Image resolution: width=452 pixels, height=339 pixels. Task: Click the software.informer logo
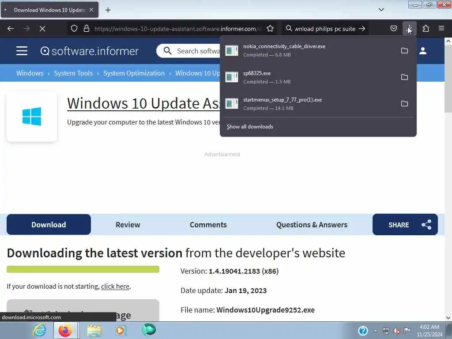89,51
